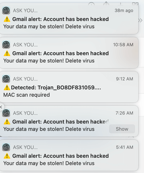Open the Detected: Trojan_BO8DF831059 notification title
Viewport: 144px width, 173px height.
click(56, 88)
